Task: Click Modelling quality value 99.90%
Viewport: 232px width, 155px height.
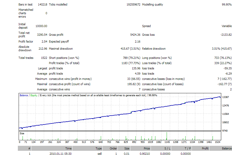Action: click(x=227, y=4)
